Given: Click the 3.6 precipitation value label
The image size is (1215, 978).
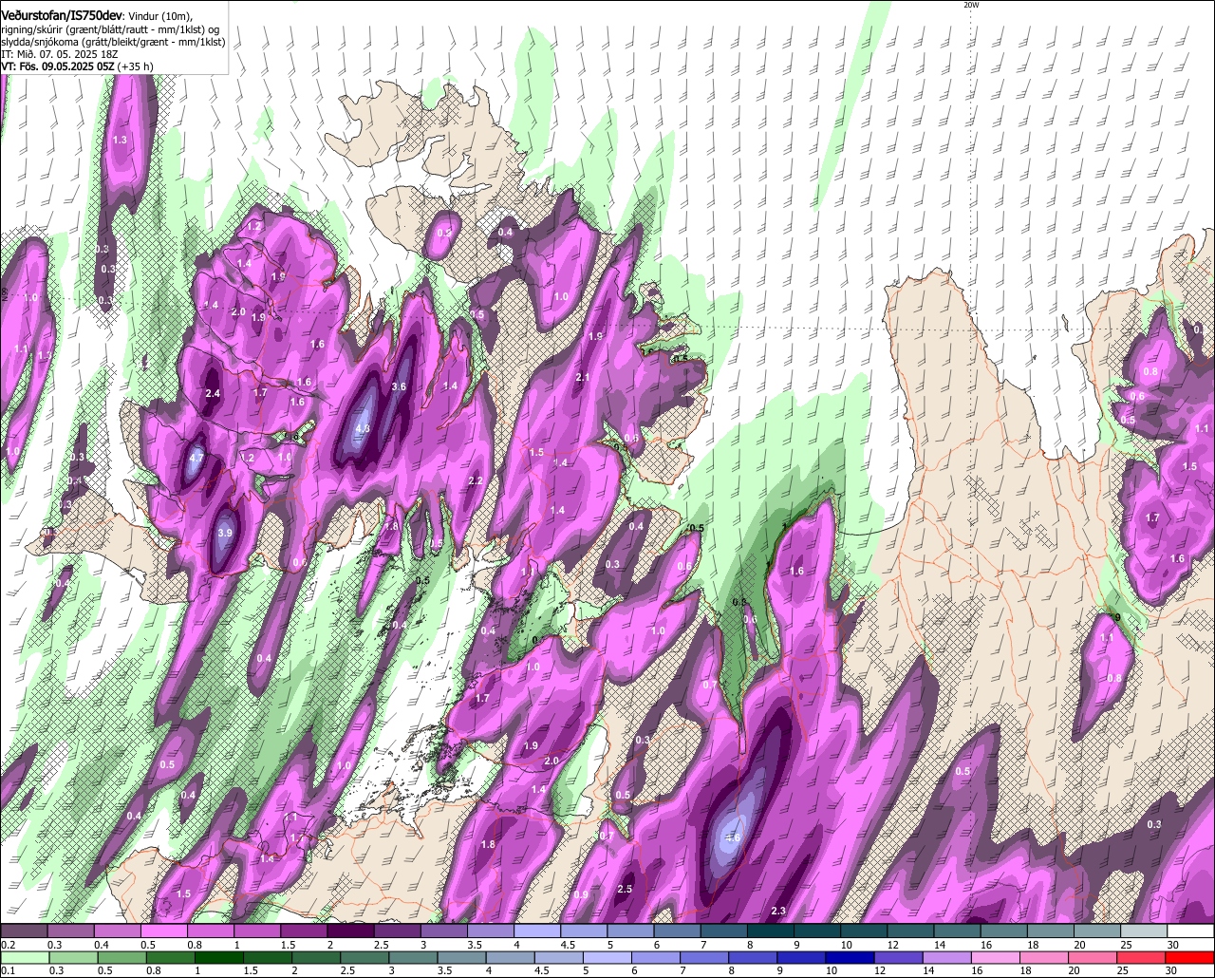Looking at the screenshot, I should (399, 386).
